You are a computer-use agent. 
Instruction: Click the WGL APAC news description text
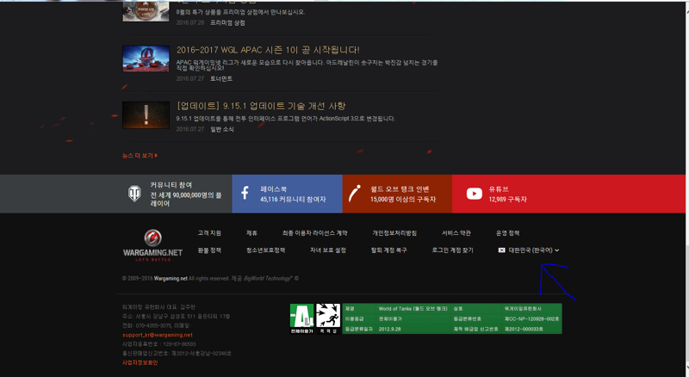(x=307, y=65)
